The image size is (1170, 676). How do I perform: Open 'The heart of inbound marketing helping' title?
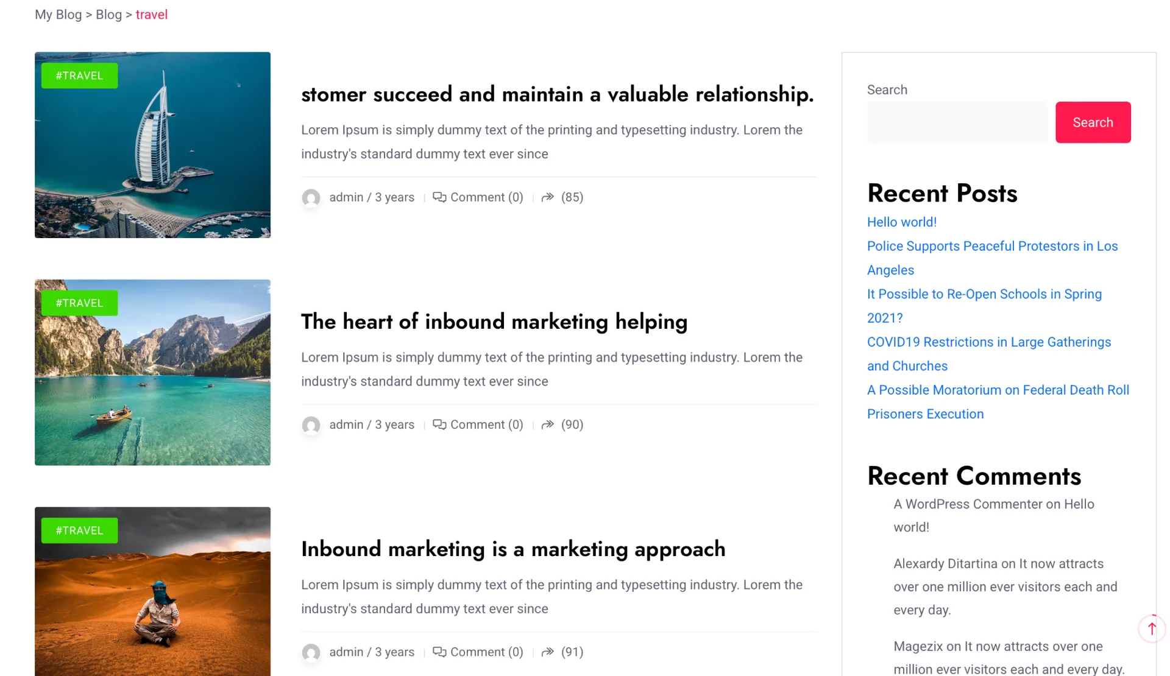(x=494, y=322)
